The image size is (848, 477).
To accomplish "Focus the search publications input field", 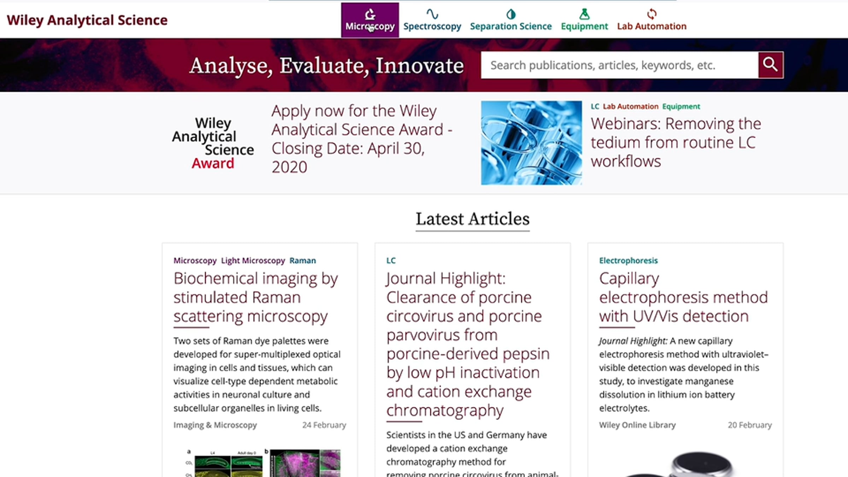I will pos(619,65).
